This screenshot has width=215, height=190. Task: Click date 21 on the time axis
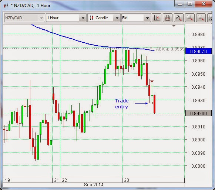(x=56, y=180)
